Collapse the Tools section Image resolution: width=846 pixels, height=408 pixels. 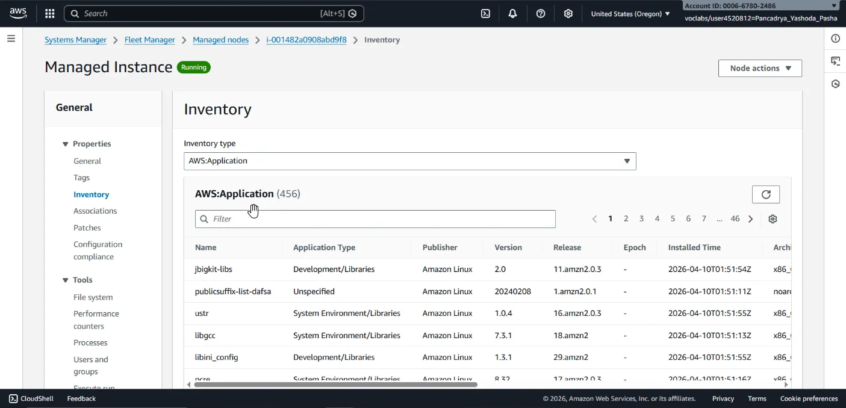(66, 280)
